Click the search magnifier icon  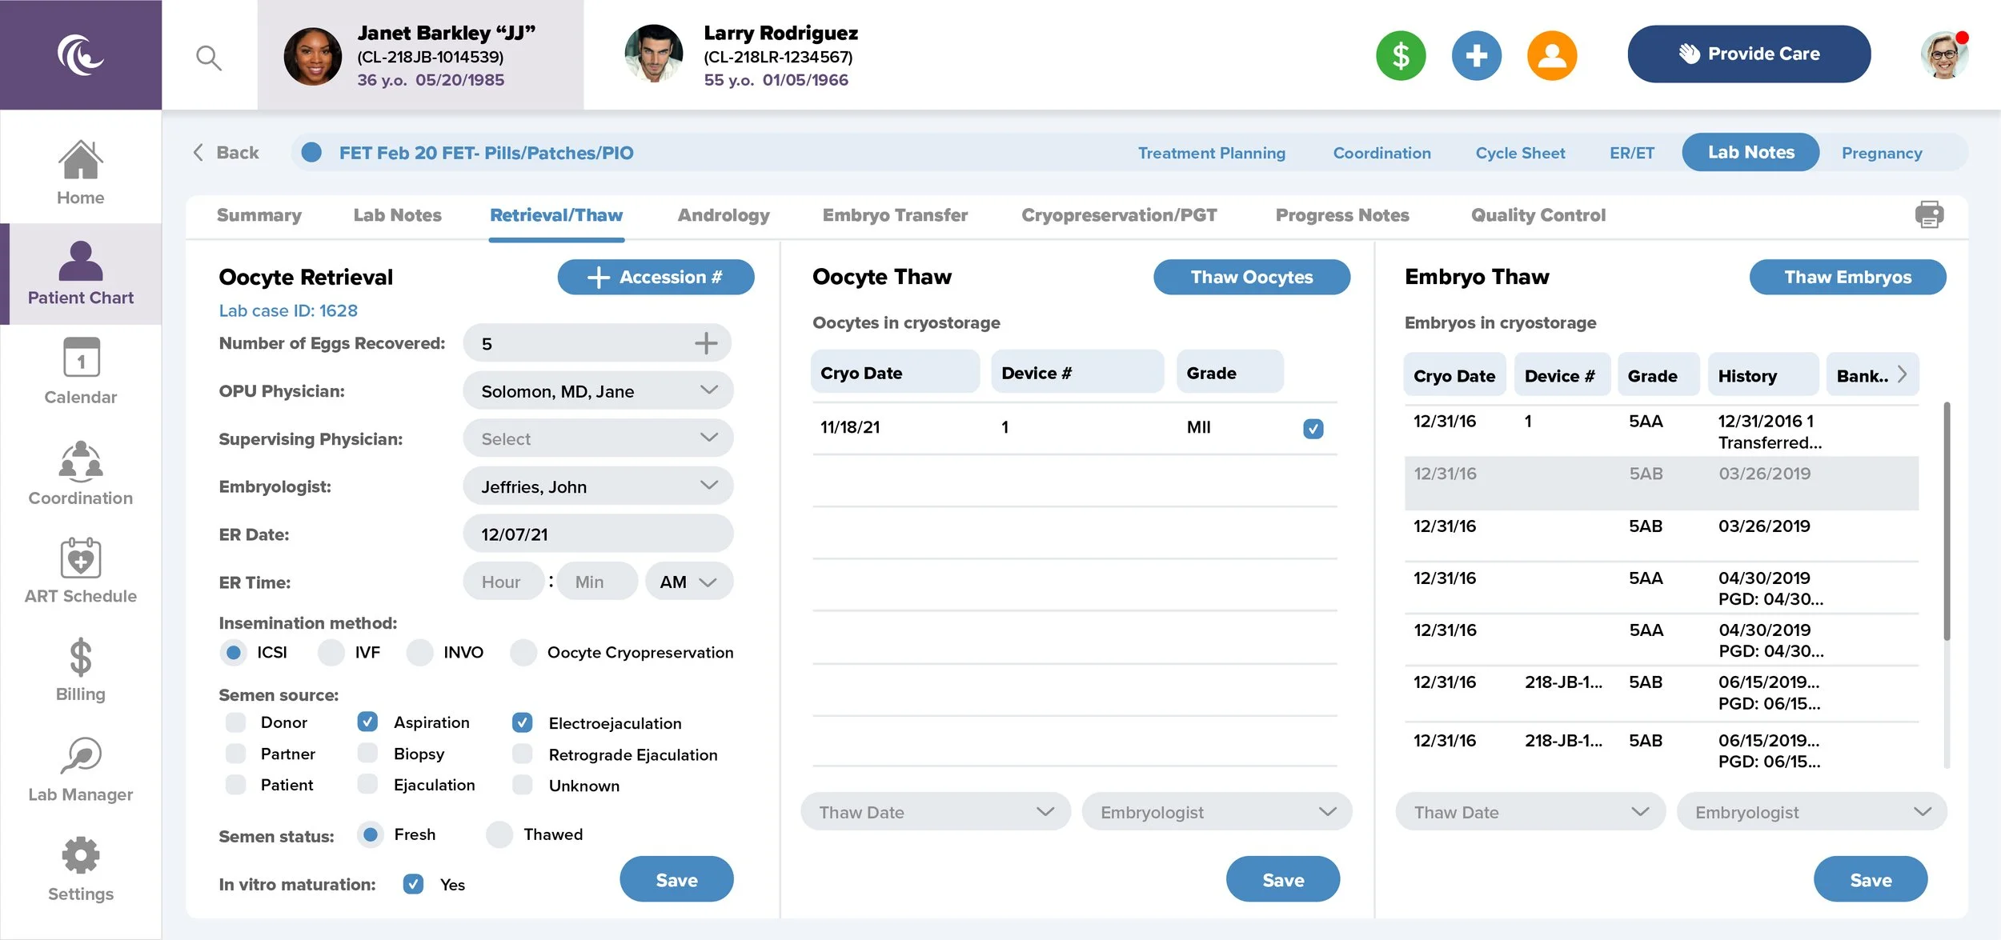click(209, 58)
